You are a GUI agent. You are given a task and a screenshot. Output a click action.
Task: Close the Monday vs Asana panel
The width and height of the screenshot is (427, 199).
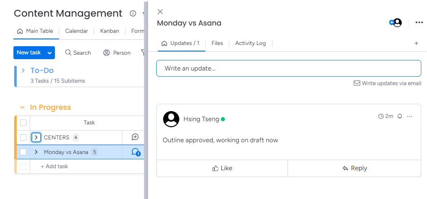(x=160, y=11)
